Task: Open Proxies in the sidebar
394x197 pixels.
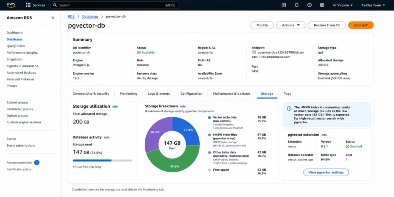Action: click(x=12, y=86)
